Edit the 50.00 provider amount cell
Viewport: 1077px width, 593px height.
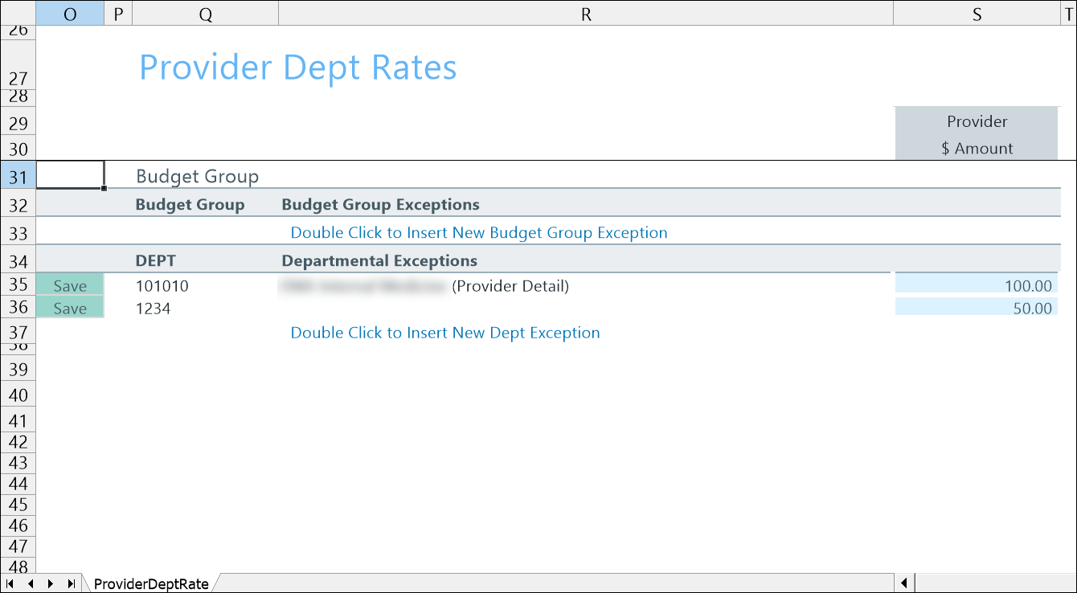point(976,309)
